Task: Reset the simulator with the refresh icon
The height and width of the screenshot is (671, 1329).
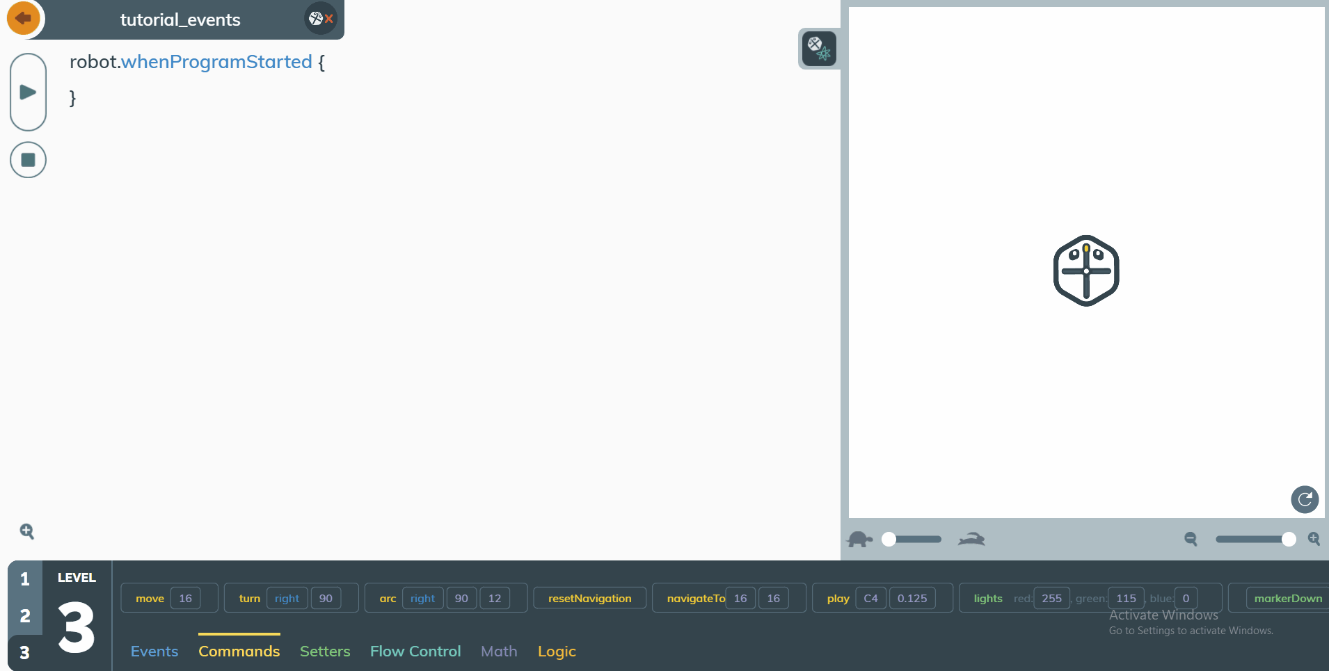Action: 1305,499
